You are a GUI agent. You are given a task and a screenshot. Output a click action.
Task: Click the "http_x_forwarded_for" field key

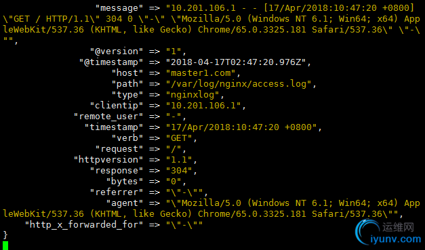click(x=84, y=225)
